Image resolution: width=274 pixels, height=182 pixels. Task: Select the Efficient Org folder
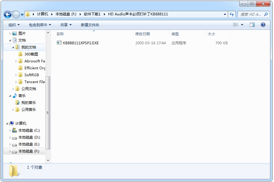point(35,68)
